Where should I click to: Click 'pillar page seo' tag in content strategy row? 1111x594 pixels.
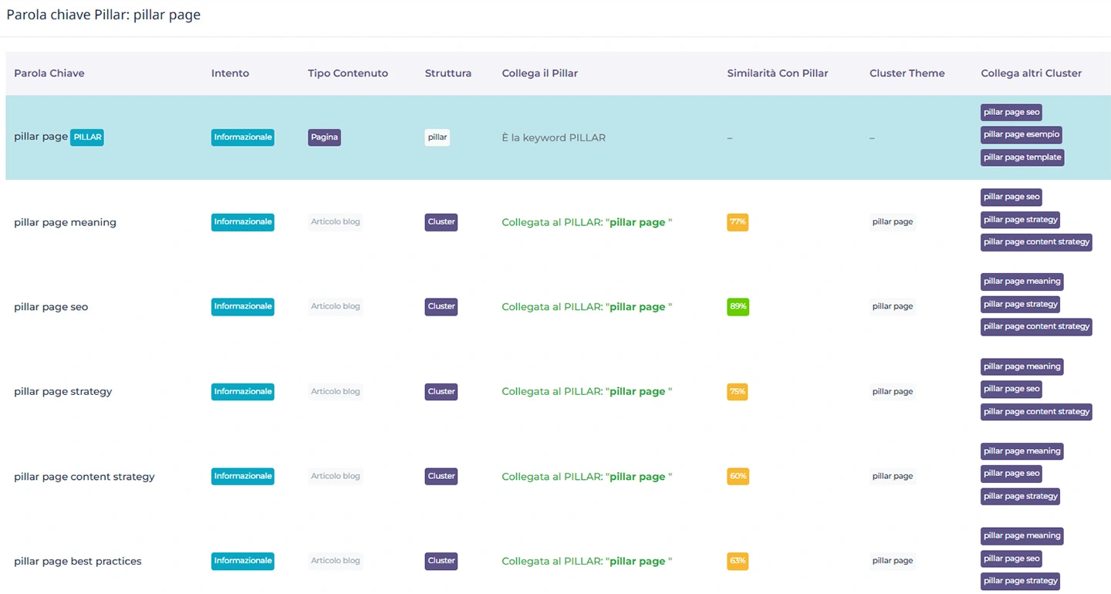pos(1011,474)
